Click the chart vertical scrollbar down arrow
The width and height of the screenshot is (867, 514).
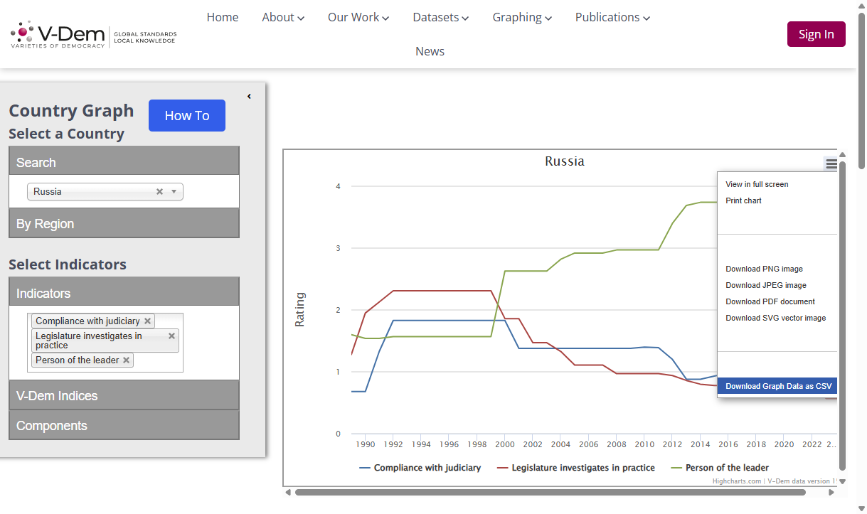pyautogui.click(x=842, y=481)
